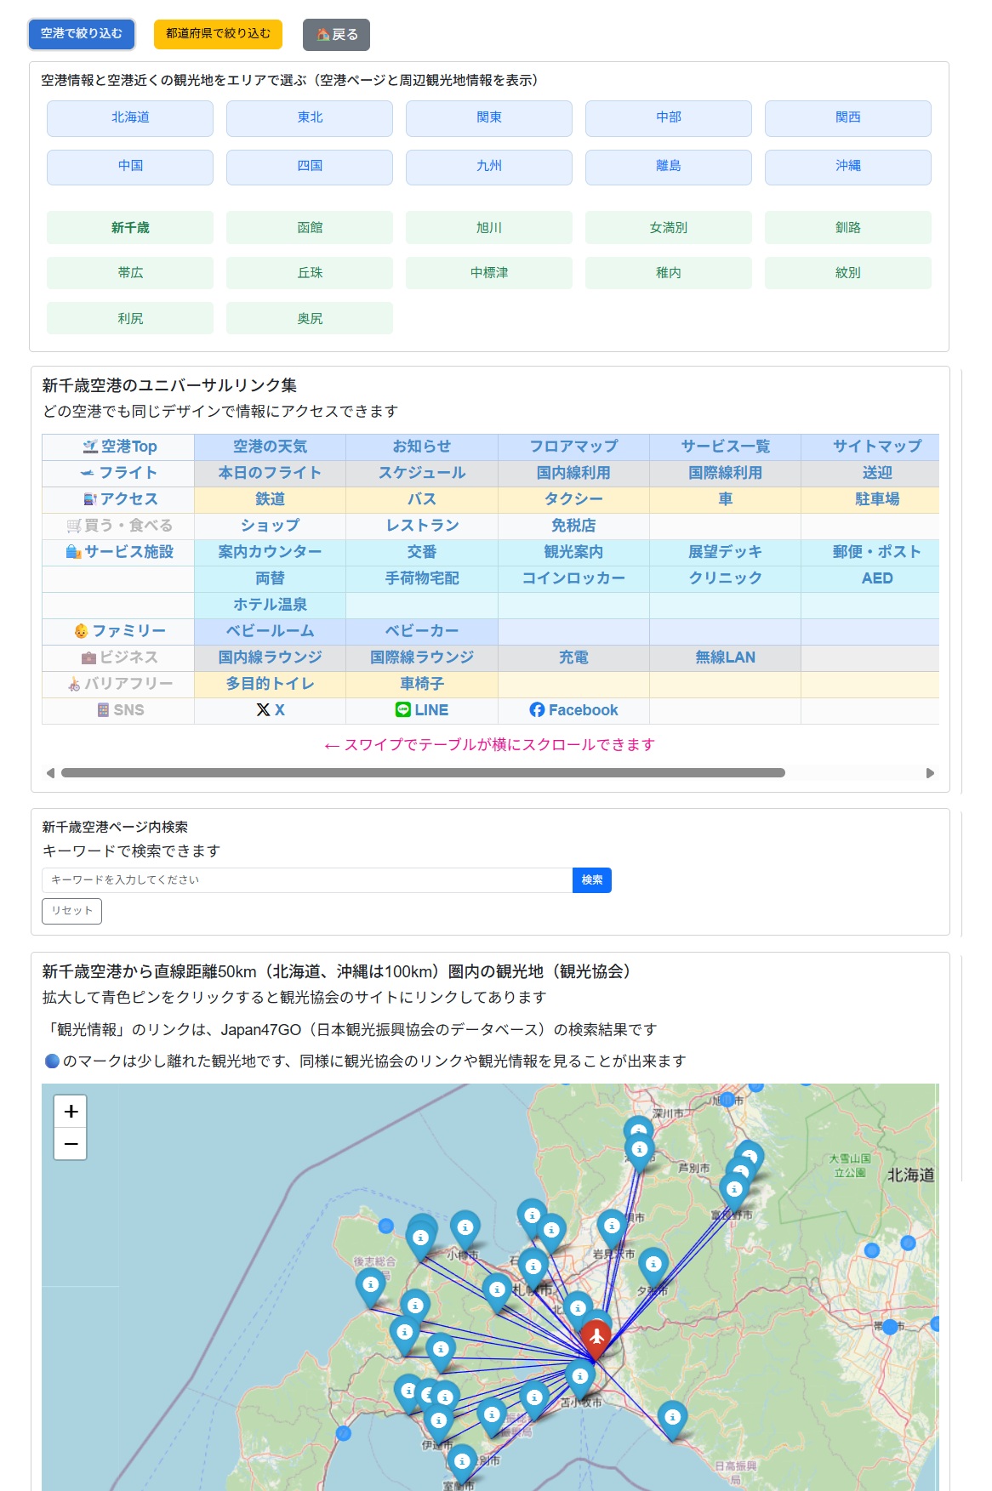Open 空港の天気 link

pos(271,447)
